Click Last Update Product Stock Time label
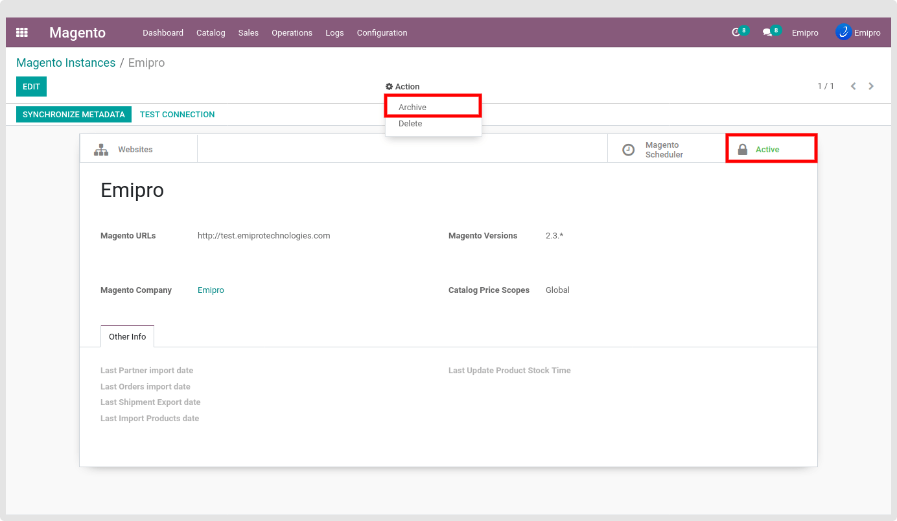 pyautogui.click(x=509, y=371)
